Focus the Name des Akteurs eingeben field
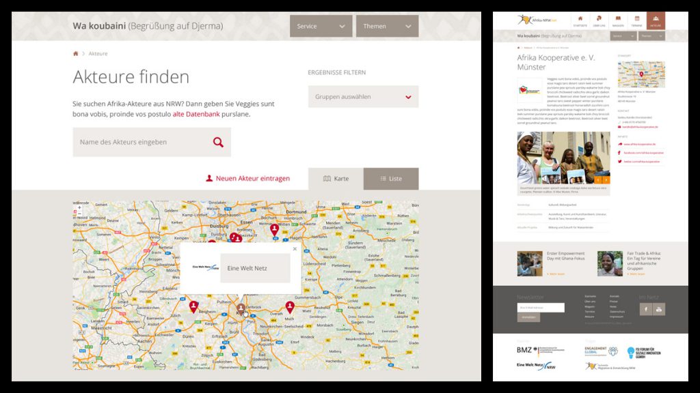The image size is (700, 393). [x=152, y=142]
